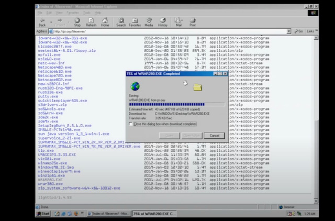Open the Windows Start menu
This screenshot has height=221, width=335.
point(43,214)
